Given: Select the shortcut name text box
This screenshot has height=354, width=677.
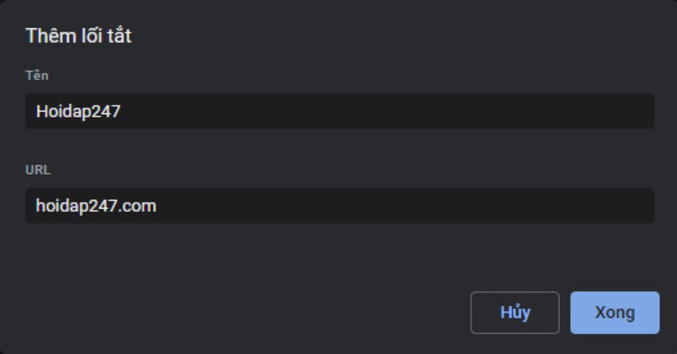Looking at the screenshot, I should [339, 111].
